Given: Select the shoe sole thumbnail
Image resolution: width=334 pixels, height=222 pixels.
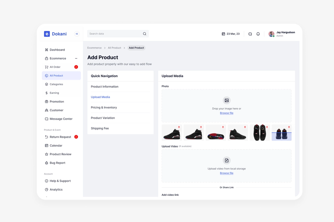Looking at the screenshot, I should click(216, 133).
